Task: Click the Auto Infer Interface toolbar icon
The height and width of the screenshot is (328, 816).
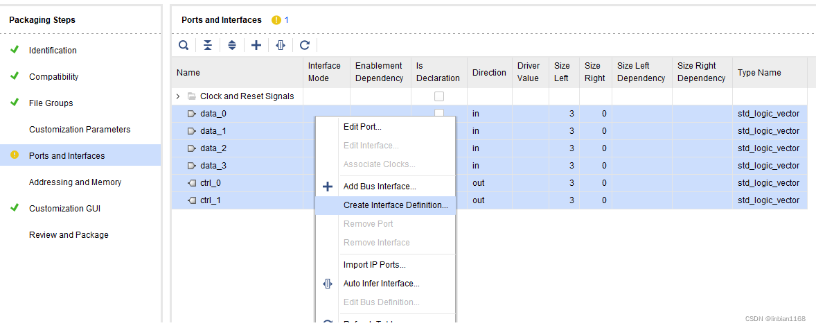Action: 280,45
